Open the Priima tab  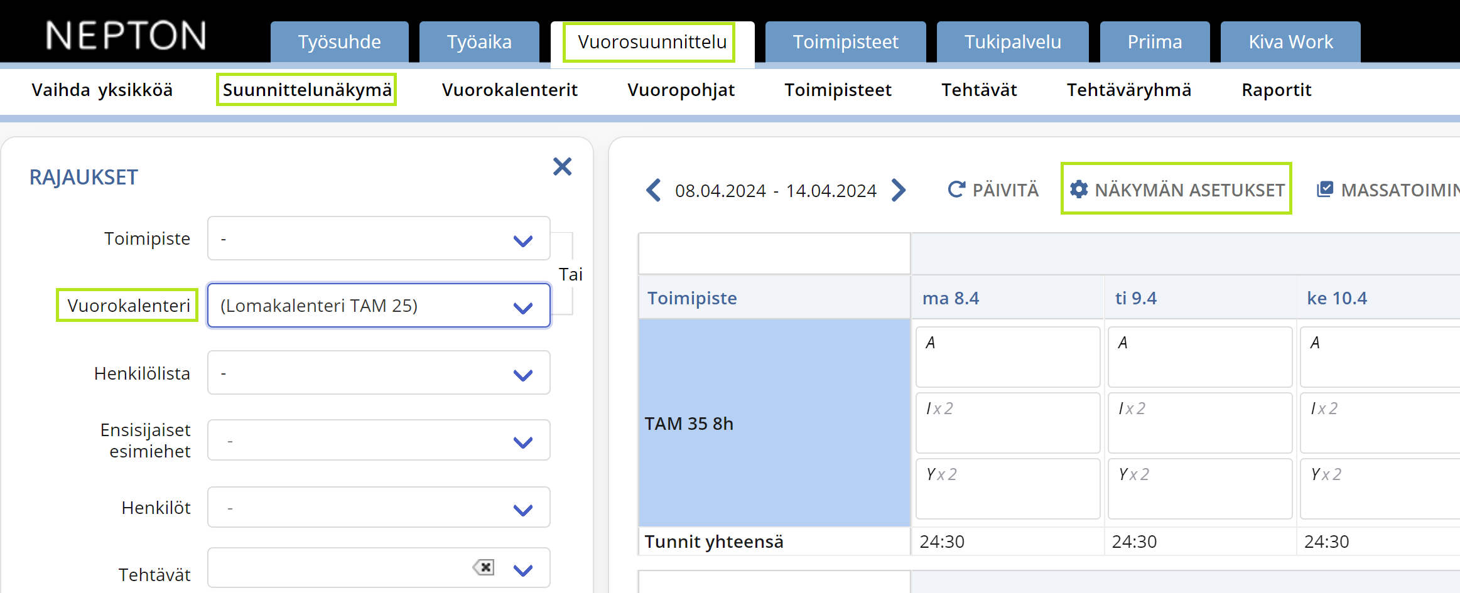[1155, 42]
